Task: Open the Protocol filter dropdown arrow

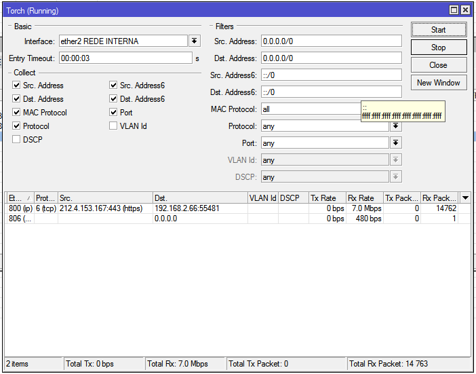Action: [395, 126]
